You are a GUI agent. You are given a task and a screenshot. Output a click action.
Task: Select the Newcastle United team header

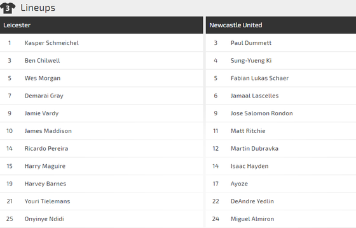tap(281, 25)
